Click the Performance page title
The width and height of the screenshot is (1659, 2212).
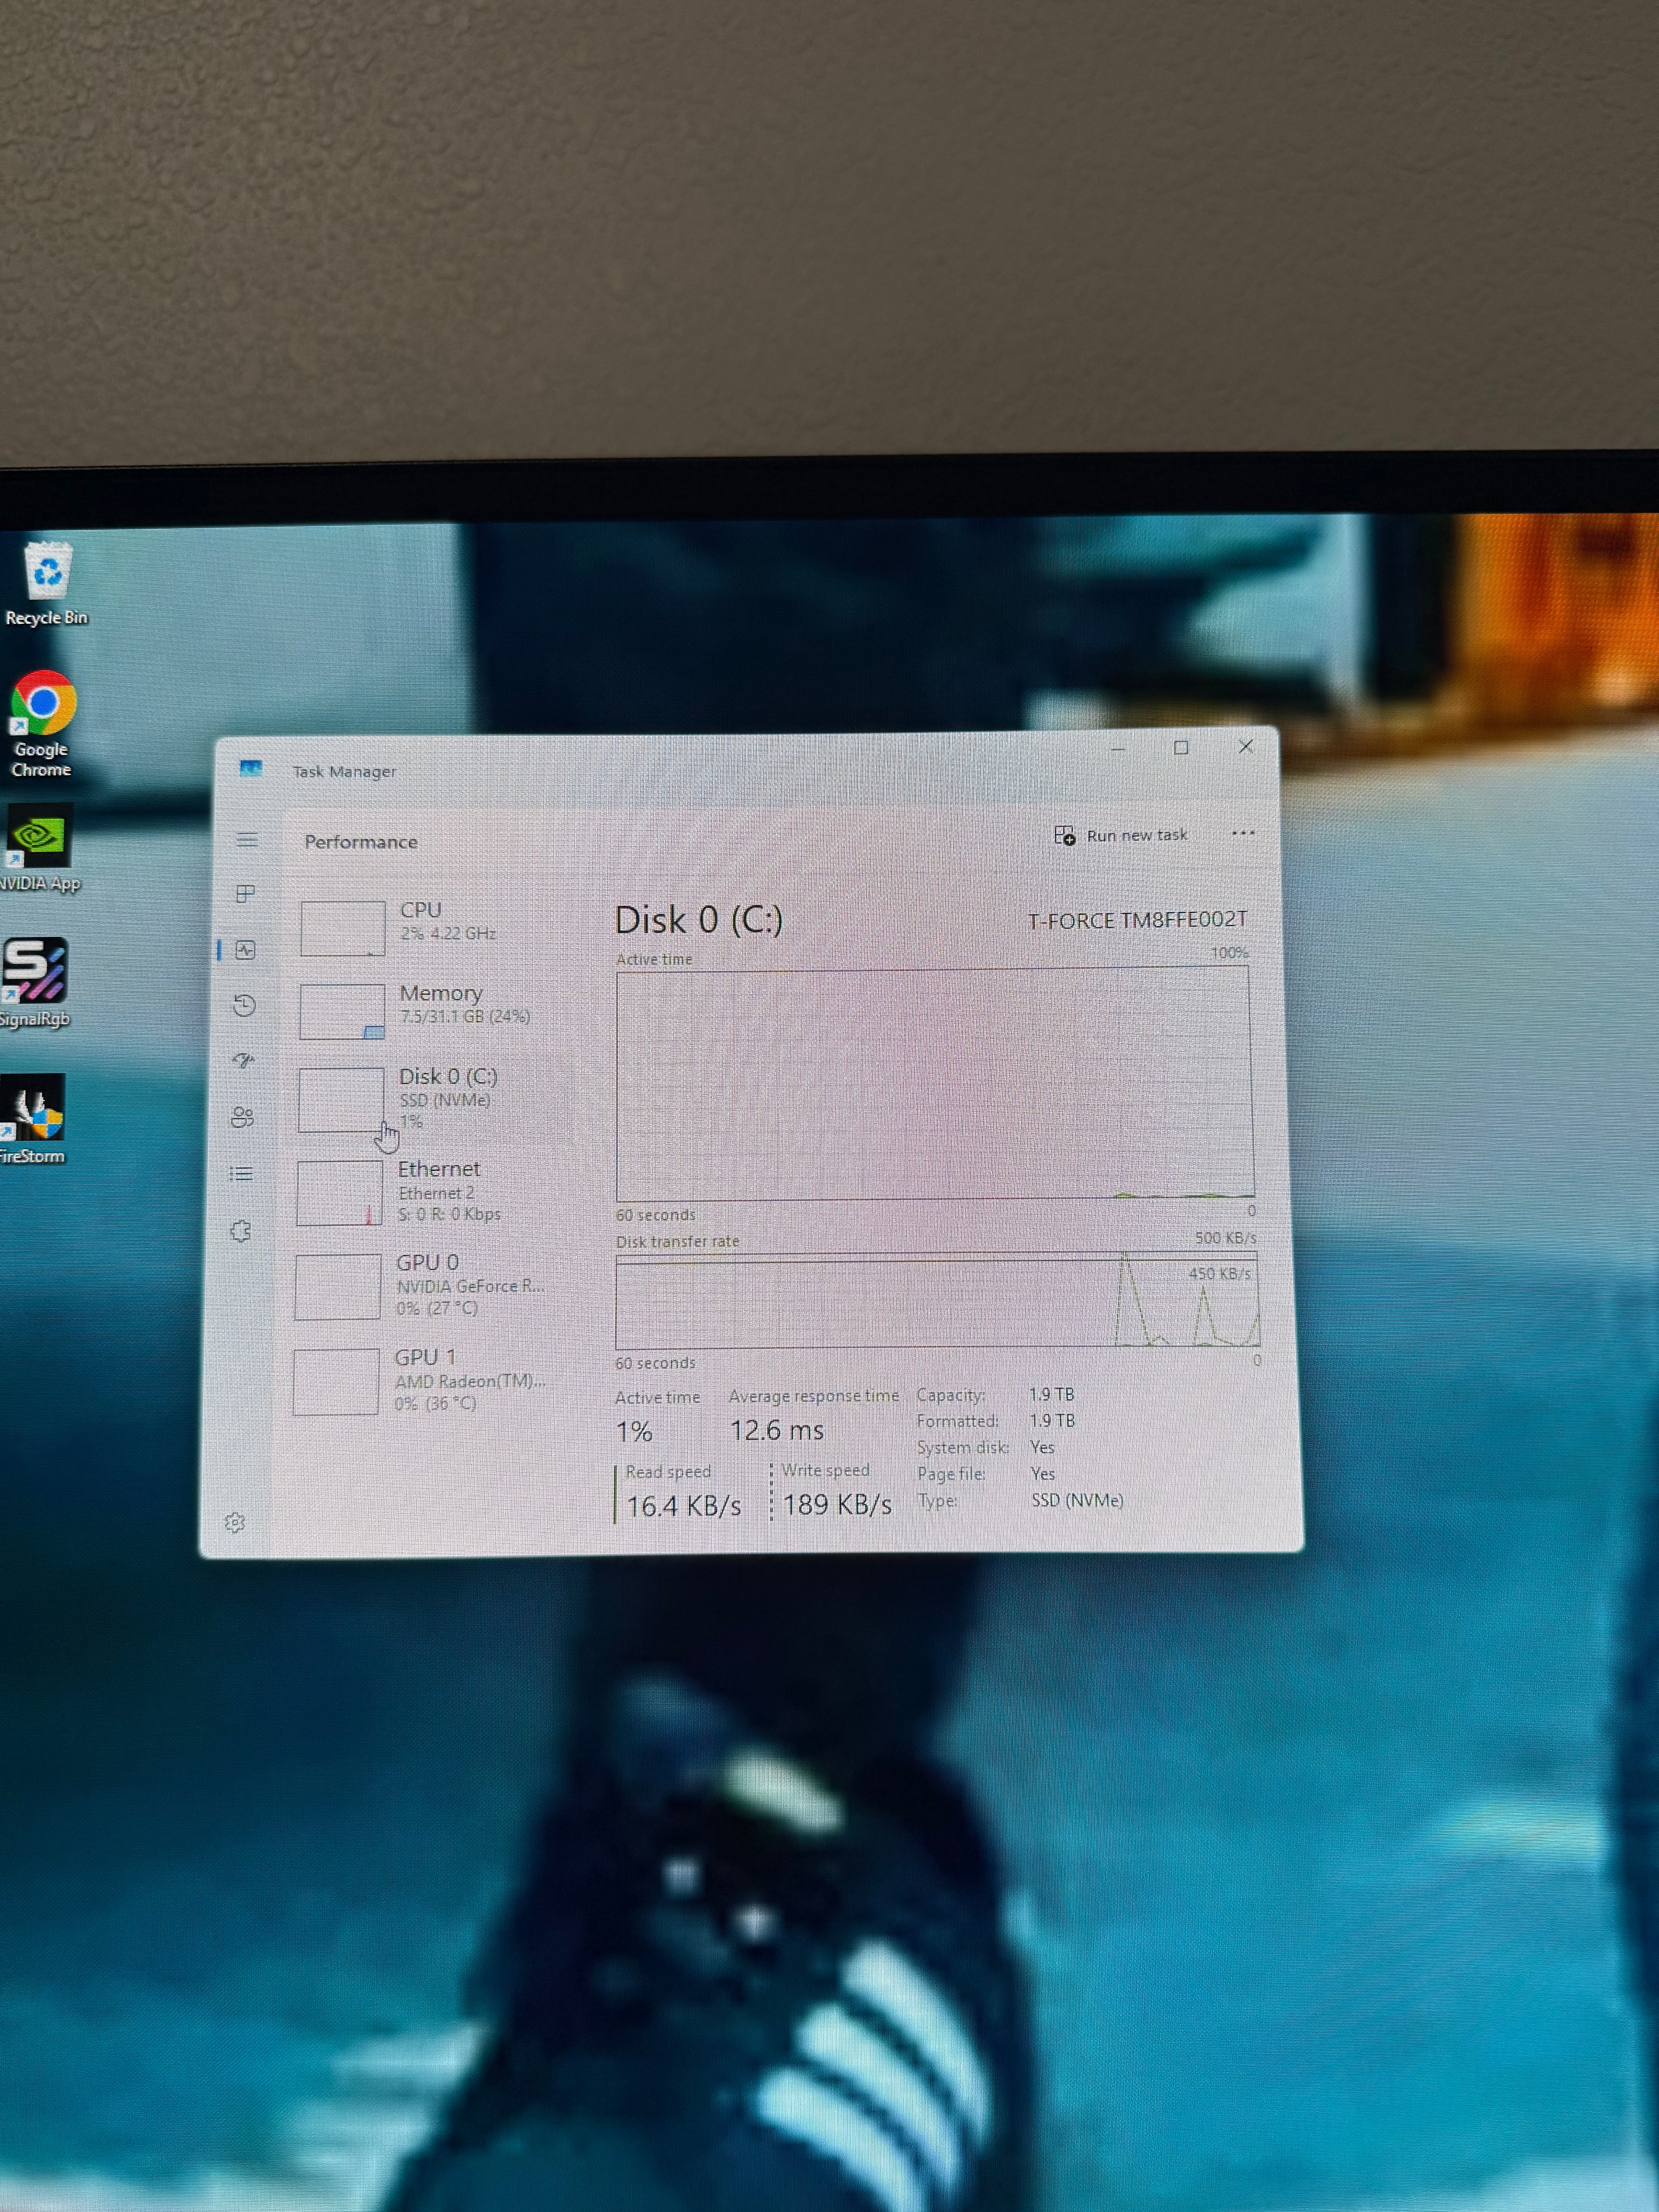click(361, 842)
